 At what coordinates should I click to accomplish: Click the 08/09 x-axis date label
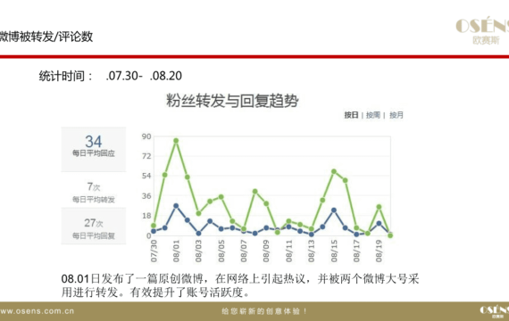266,251
